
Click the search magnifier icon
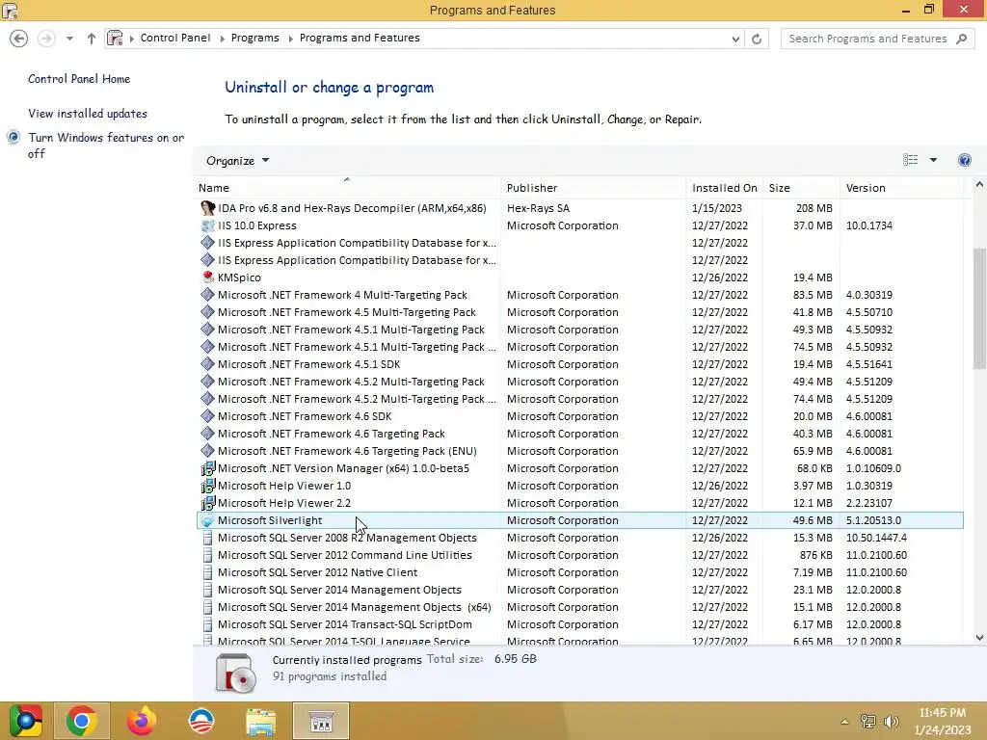pyautogui.click(x=961, y=39)
